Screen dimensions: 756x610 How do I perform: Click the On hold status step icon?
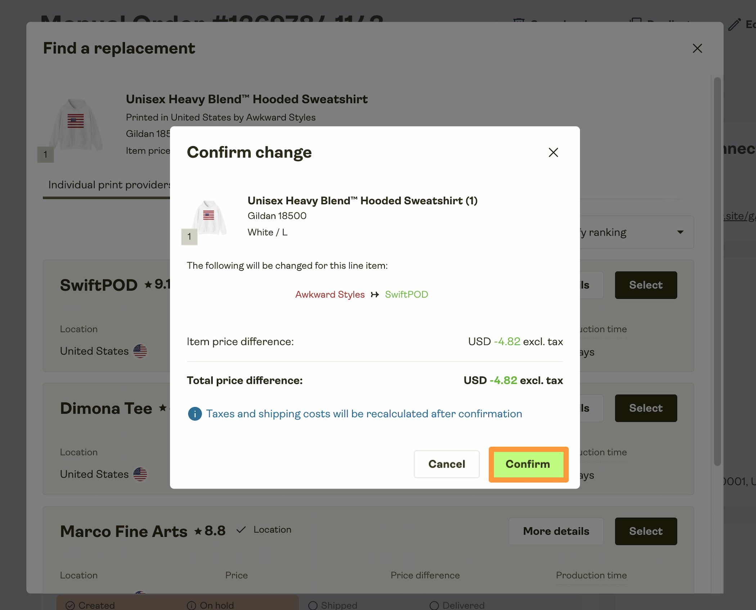pos(192,606)
